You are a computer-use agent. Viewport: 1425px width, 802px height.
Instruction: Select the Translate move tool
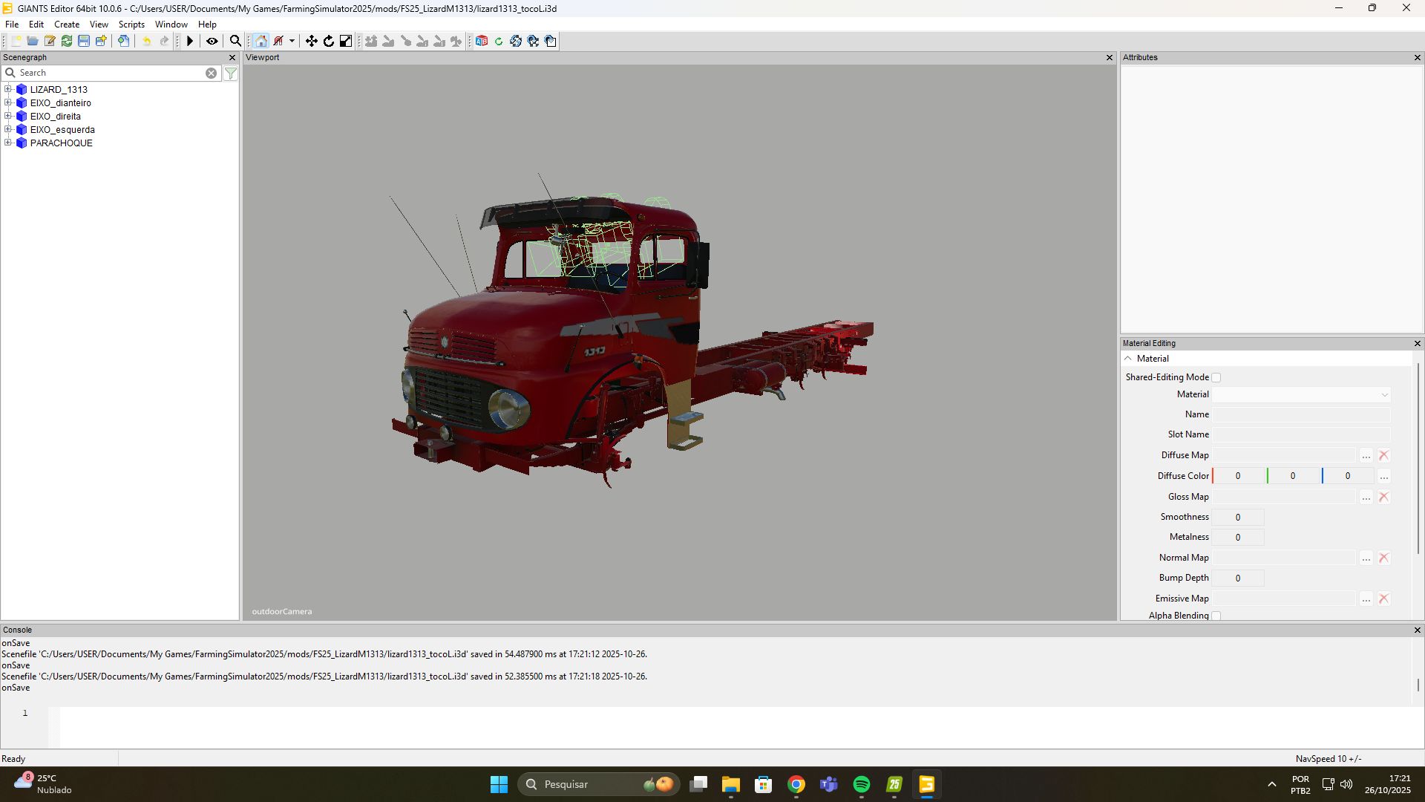[312, 41]
